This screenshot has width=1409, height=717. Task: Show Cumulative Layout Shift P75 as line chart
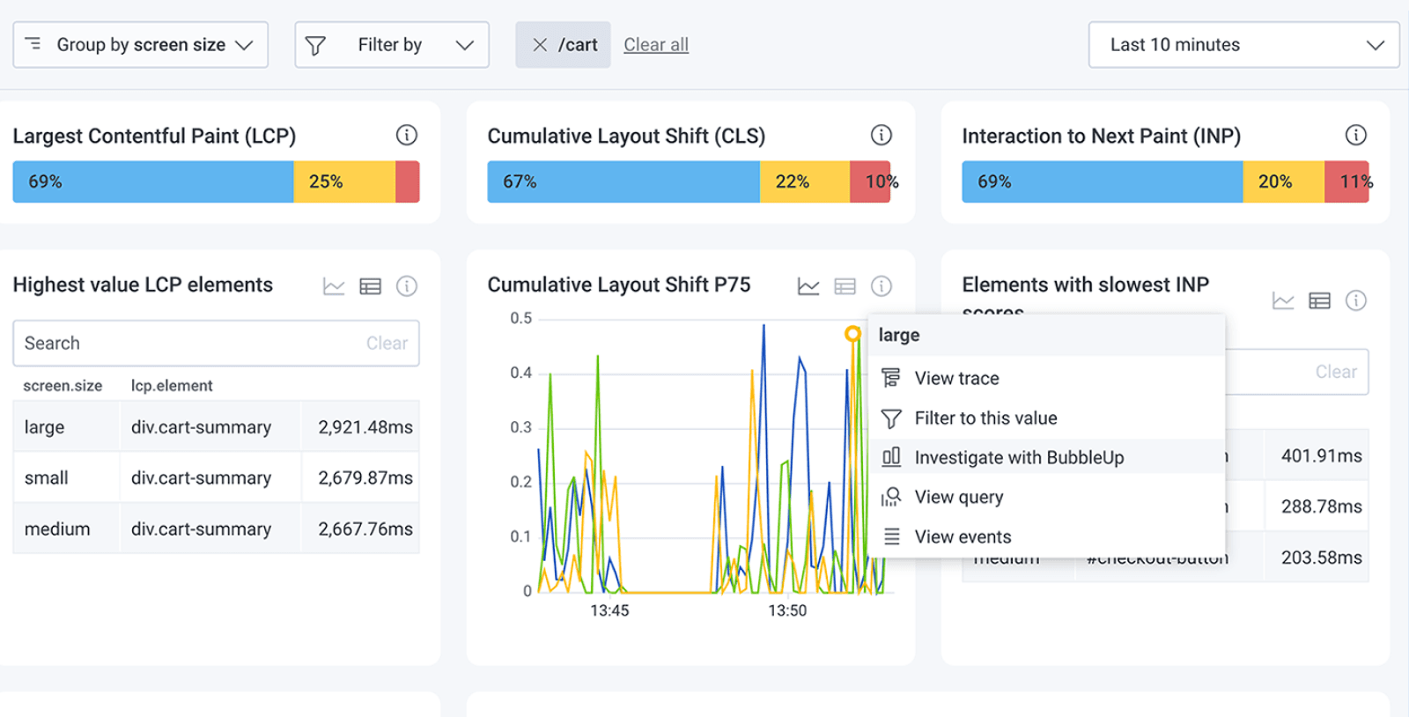click(x=808, y=286)
